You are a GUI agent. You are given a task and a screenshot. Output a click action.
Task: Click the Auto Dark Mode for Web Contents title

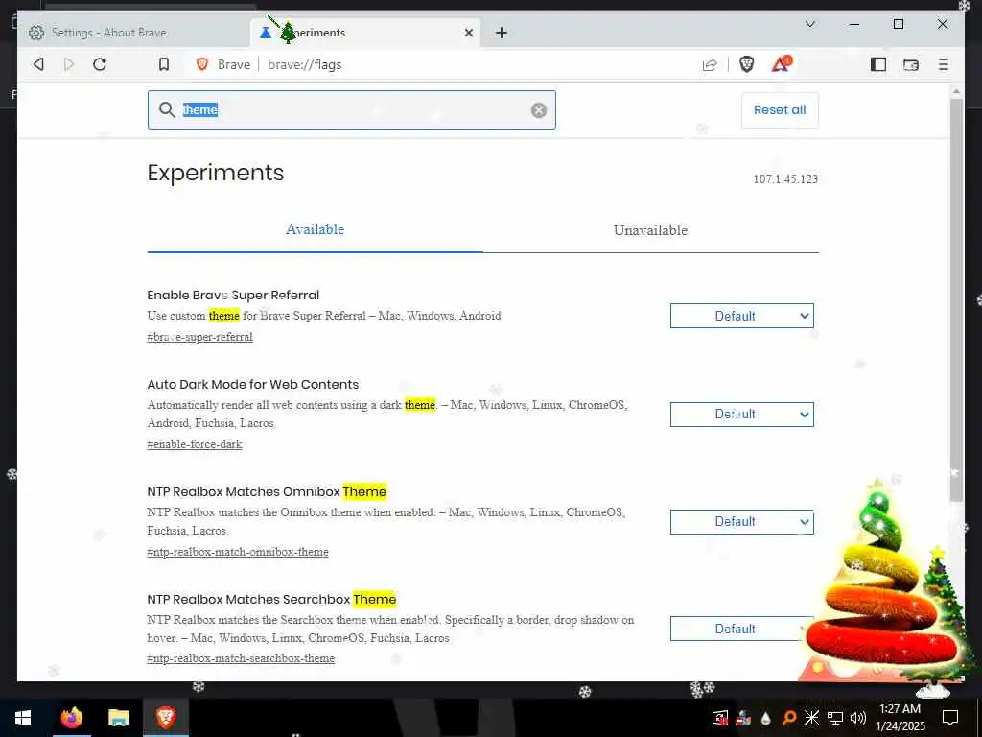[253, 384]
